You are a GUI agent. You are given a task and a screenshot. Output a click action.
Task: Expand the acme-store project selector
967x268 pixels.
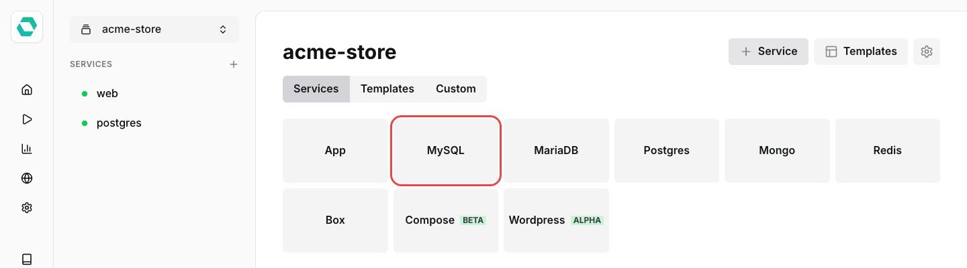[x=154, y=29]
